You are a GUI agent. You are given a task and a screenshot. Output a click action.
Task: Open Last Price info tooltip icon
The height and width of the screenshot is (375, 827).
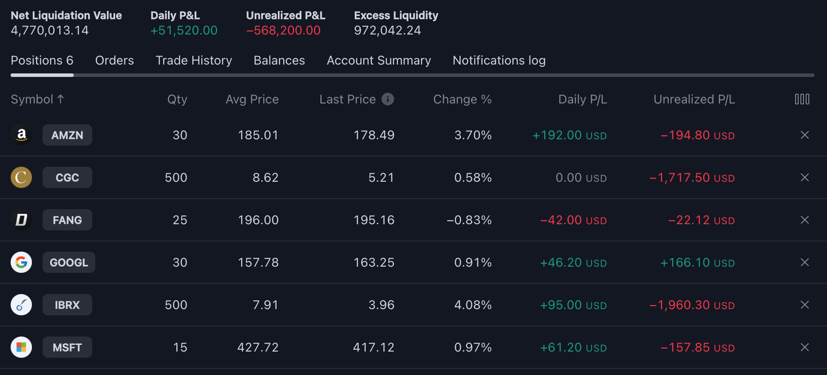point(388,99)
